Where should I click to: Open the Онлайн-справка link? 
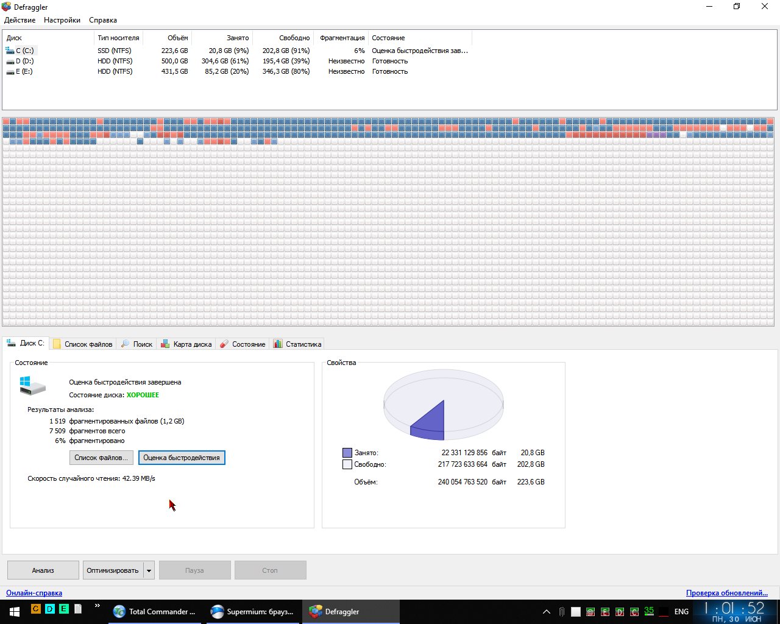click(x=34, y=593)
